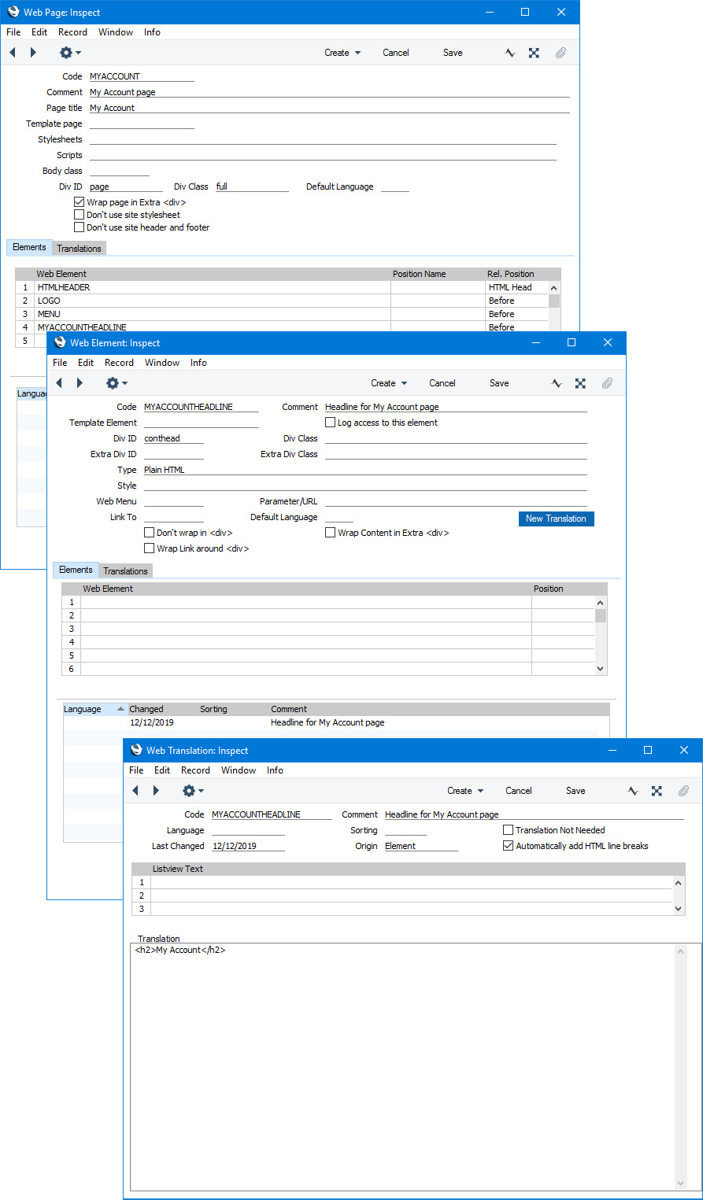Open File menu in Web Page window
Image resolution: width=703 pixels, height=1200 pixels.
click(13, 32)
